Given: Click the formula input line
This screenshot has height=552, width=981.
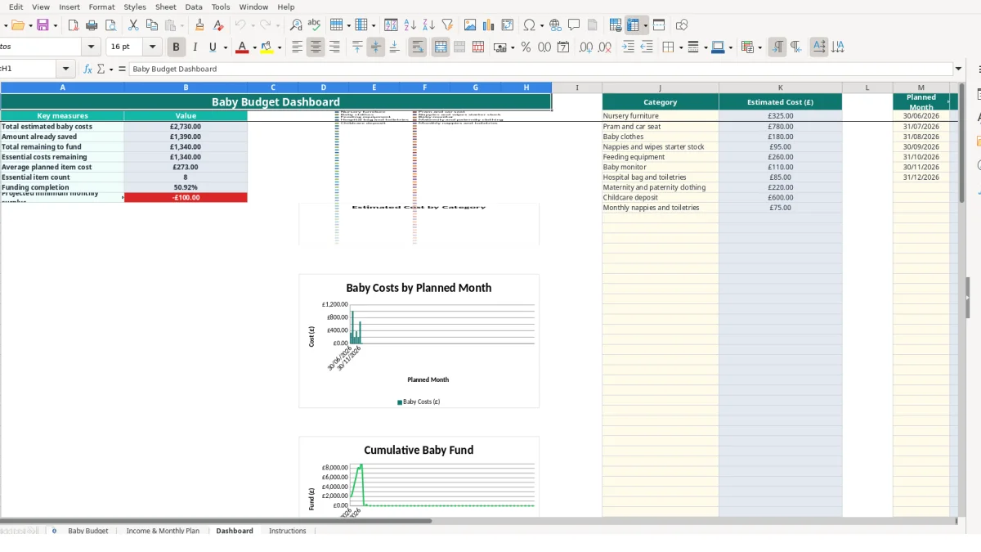Looking at the screenshot, I should pyautogui.click(x=540, y=70).
